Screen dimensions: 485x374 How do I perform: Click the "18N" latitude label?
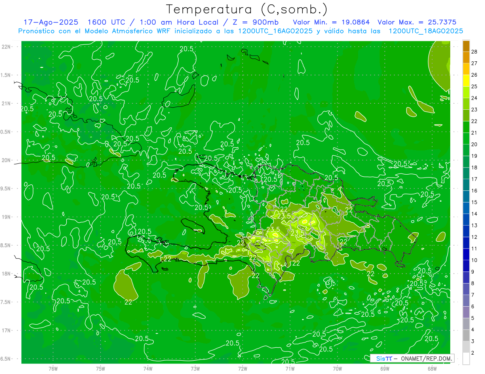tap(6, 274)
